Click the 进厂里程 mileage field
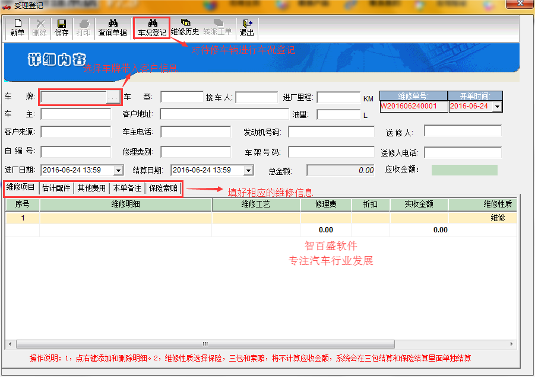 338,97
